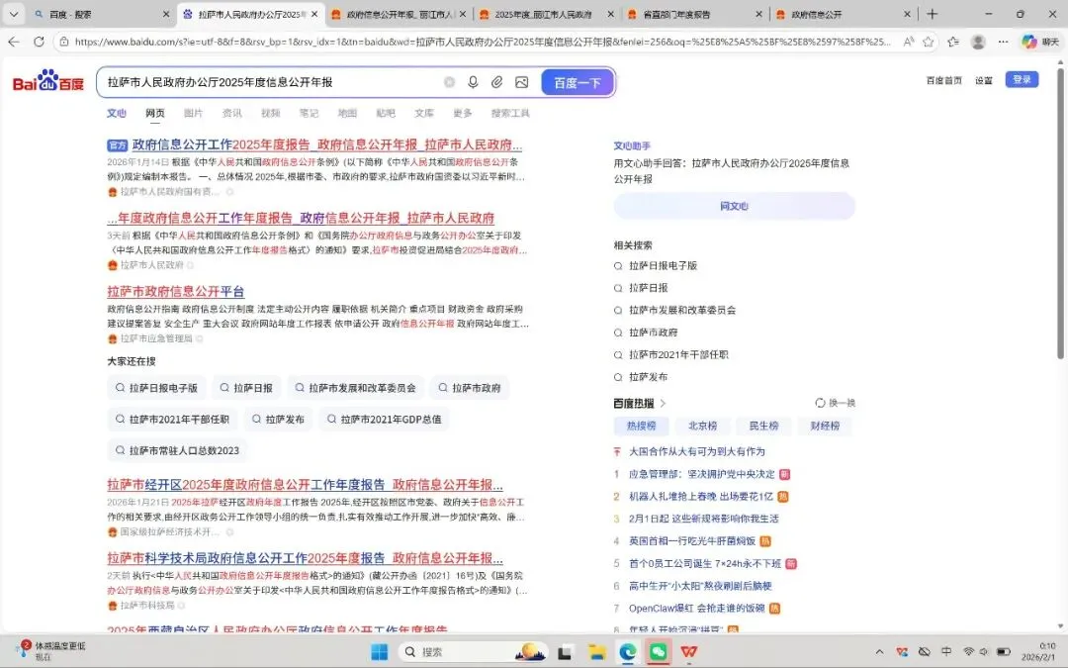The image size is (1068, 668).
Task: Open Read aloud in address bar
Action: 909,42
